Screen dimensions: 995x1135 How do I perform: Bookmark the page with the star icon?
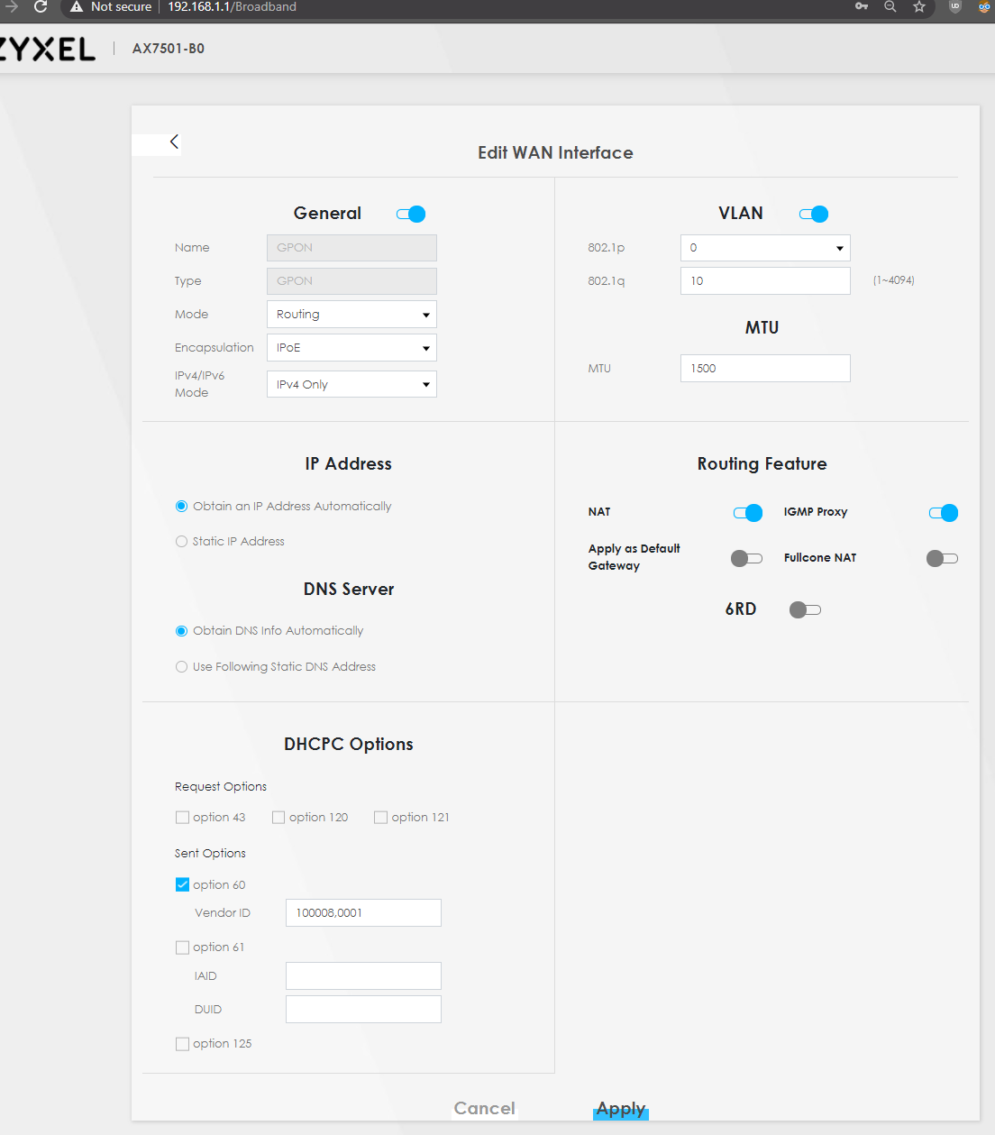coord(918,7)
